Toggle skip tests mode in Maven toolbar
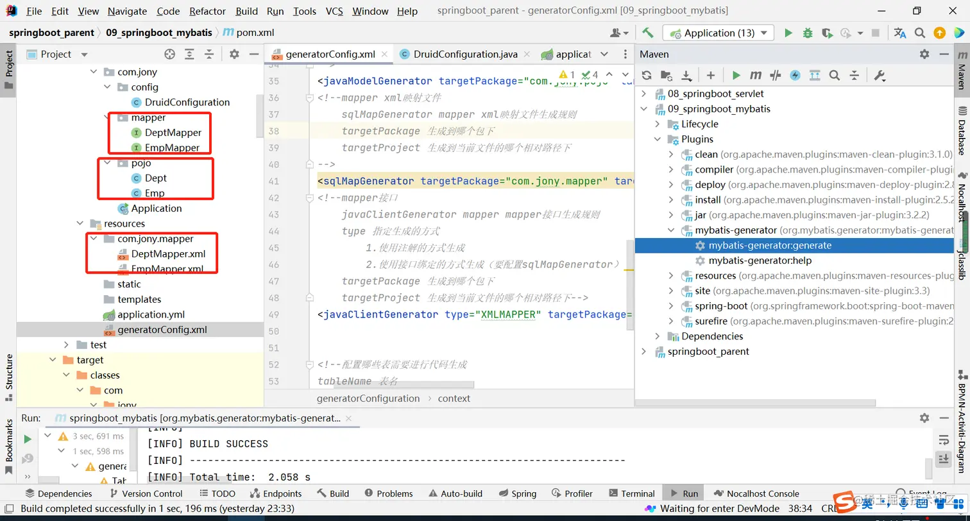Viewport: 970px width, 521px height. pyautogui.click(x=795, y=76)
